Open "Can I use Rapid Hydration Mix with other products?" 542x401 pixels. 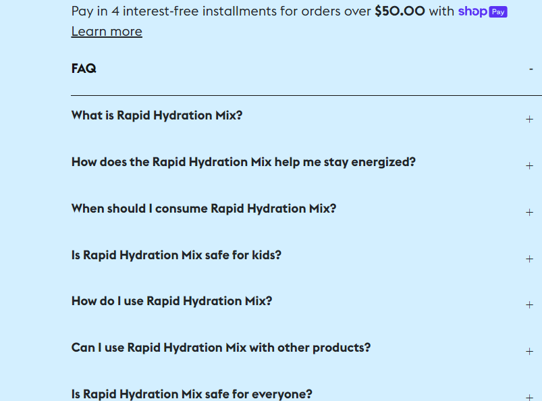(221, 348)
